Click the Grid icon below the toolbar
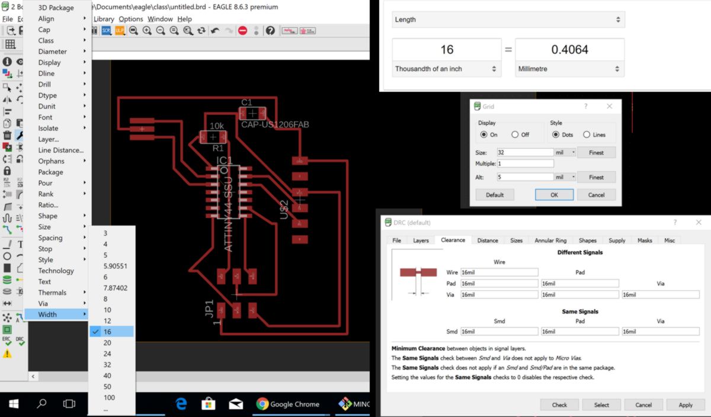This screenshot has height=417, width=711. point(10,44)
